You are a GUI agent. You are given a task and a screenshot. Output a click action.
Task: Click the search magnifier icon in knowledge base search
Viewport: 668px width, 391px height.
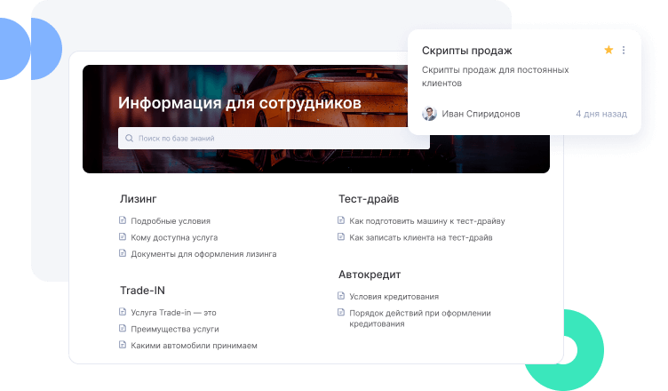coord(129,138)
